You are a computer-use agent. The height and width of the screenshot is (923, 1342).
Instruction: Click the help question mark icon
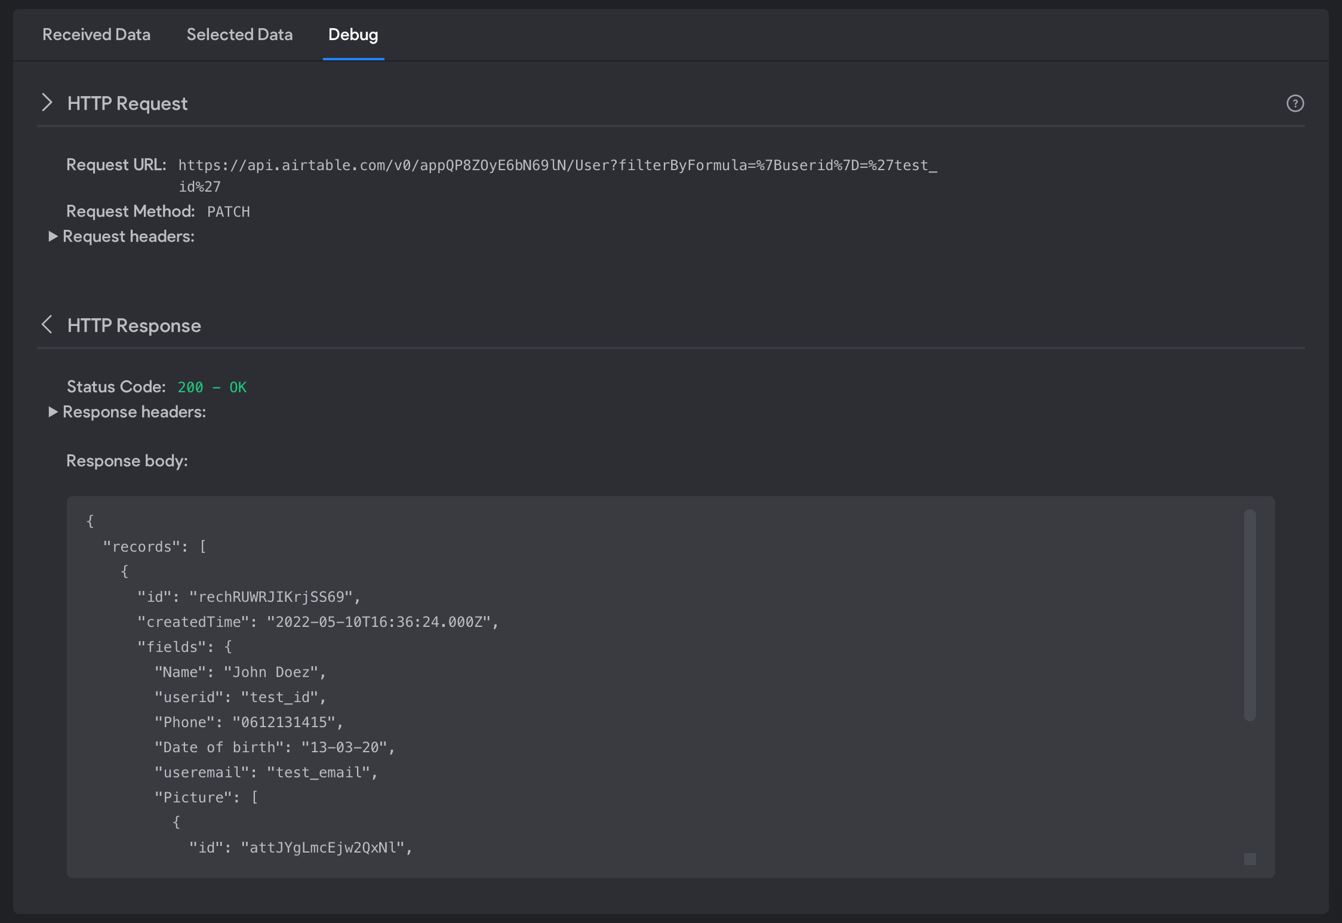click(1295, 103)
